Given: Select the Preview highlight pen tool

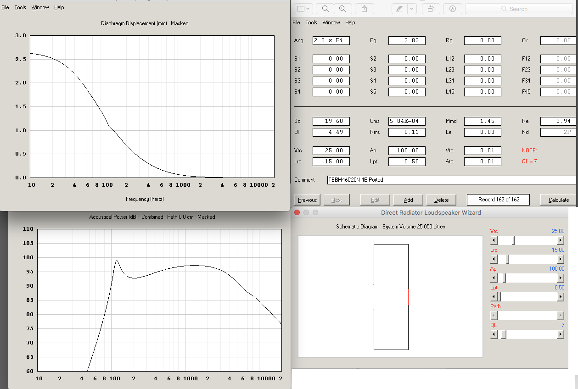Looking at the screenshot, I should pos(398,9).
